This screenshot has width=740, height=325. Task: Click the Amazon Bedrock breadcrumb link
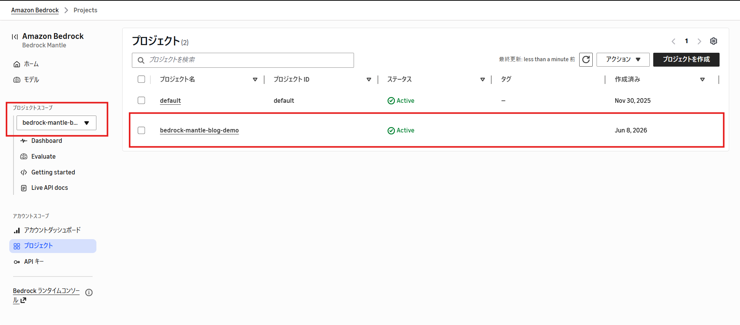point(35,10)
